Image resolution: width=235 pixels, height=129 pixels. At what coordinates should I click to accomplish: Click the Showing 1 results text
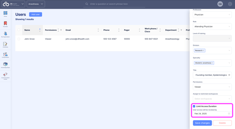pyautogui.click(x=25, y=19)
